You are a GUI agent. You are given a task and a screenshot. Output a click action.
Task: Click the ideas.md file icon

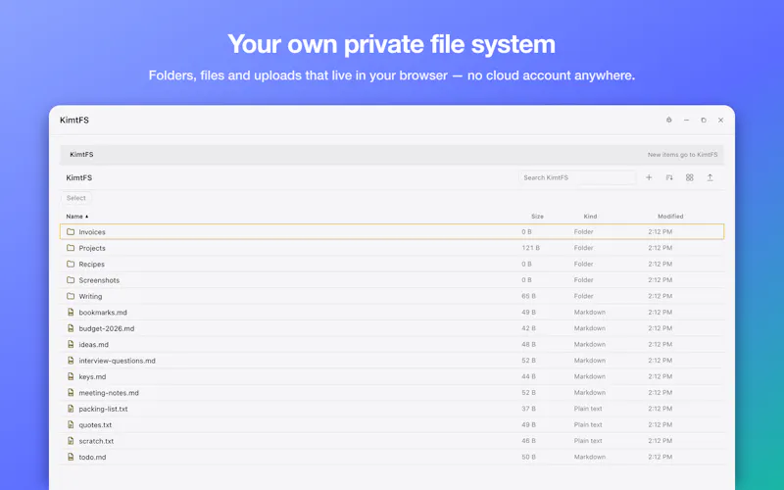[71, 345]
